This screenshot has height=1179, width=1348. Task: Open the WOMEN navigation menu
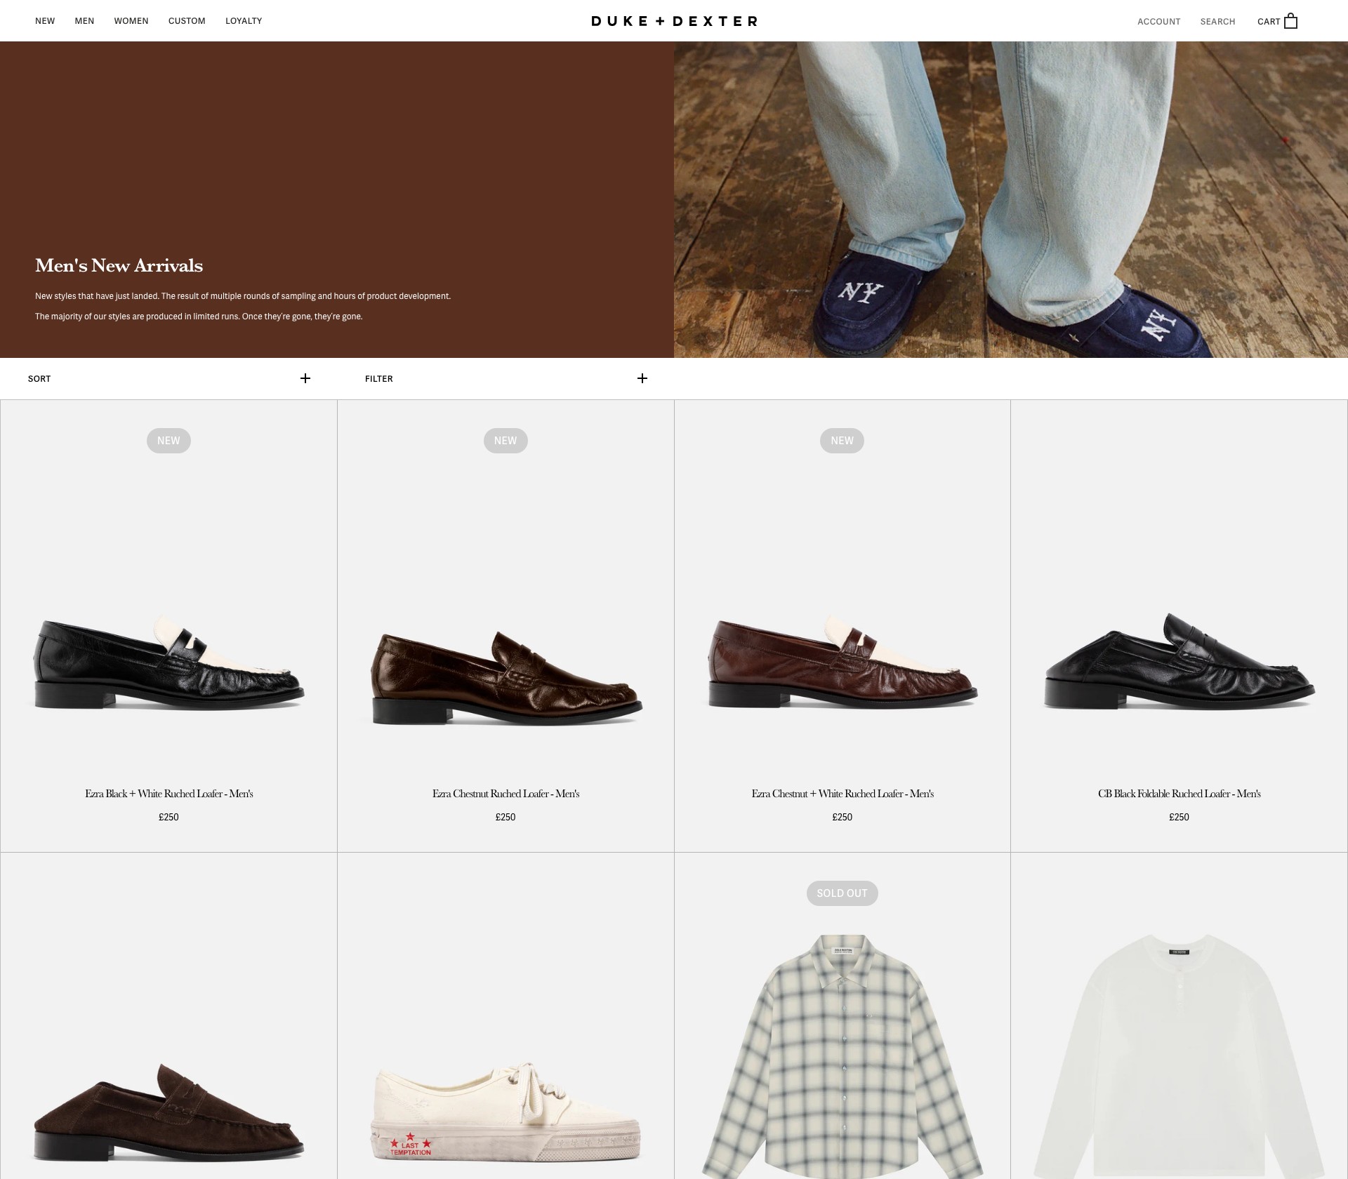(131, 21)
